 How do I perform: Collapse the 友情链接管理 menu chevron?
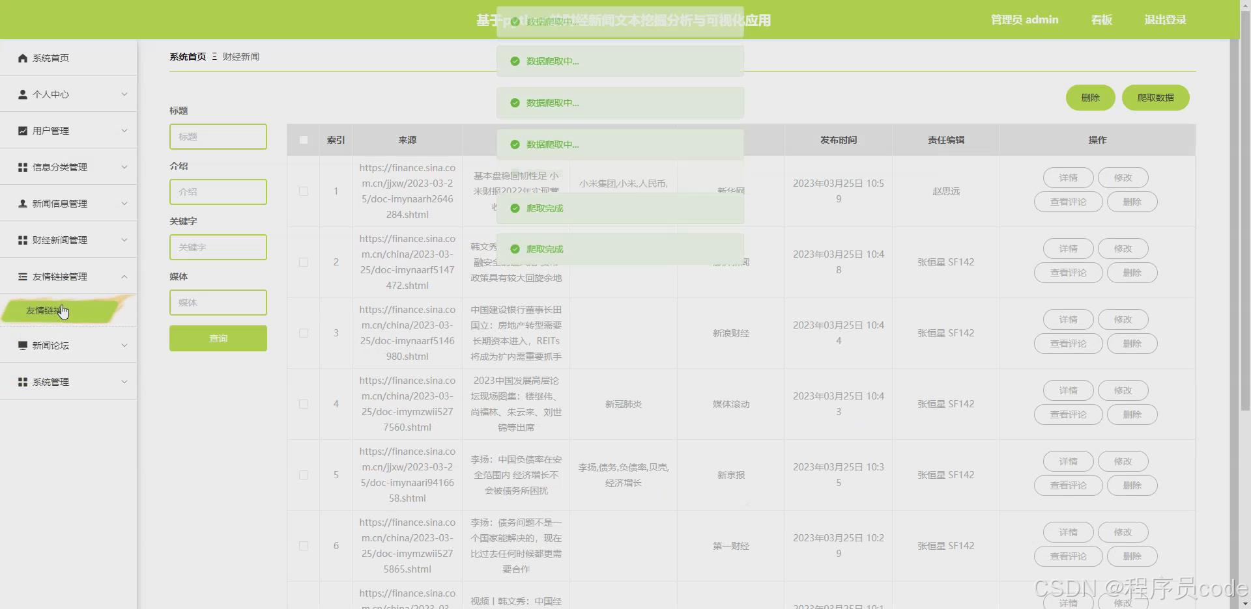[x=124, y=277]
